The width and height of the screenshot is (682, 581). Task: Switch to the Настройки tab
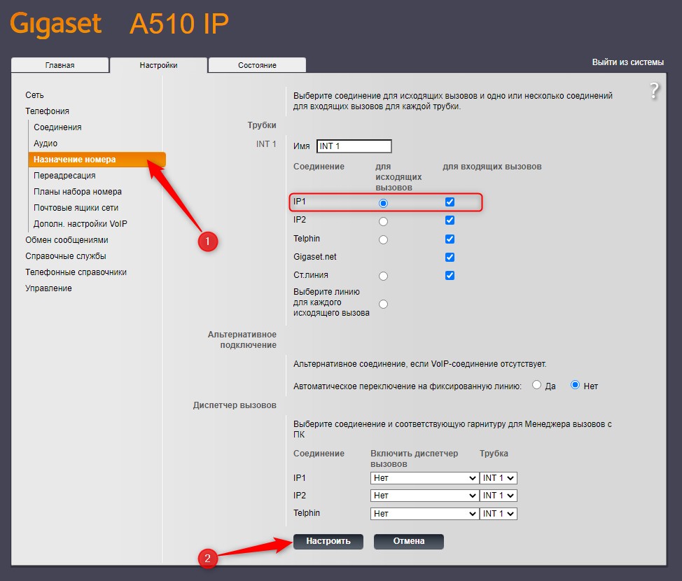158,65
